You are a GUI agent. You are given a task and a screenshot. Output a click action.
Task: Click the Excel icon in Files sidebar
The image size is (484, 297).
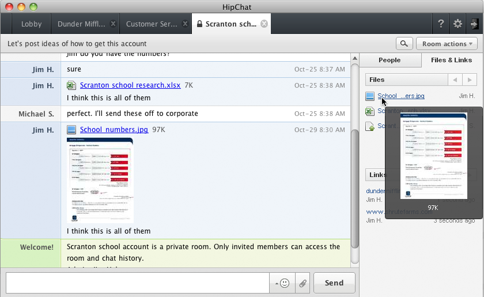(x=370, y=111)
